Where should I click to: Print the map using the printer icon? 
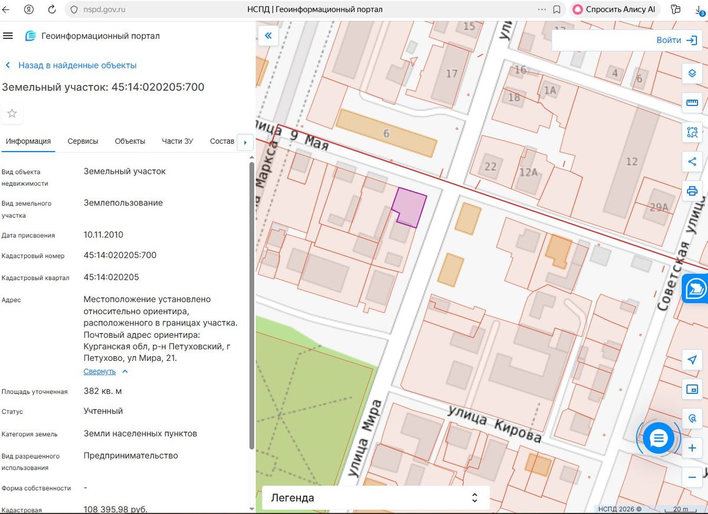(x=693, y=191)
